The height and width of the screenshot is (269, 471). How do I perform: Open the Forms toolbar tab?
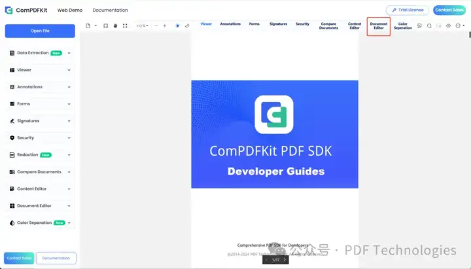pos(254,24)
